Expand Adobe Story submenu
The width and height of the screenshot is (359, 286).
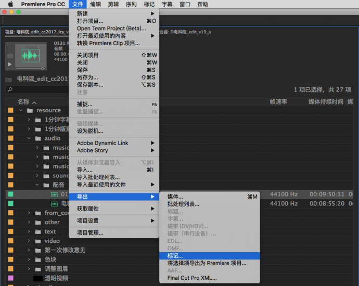tap(114, 150)
